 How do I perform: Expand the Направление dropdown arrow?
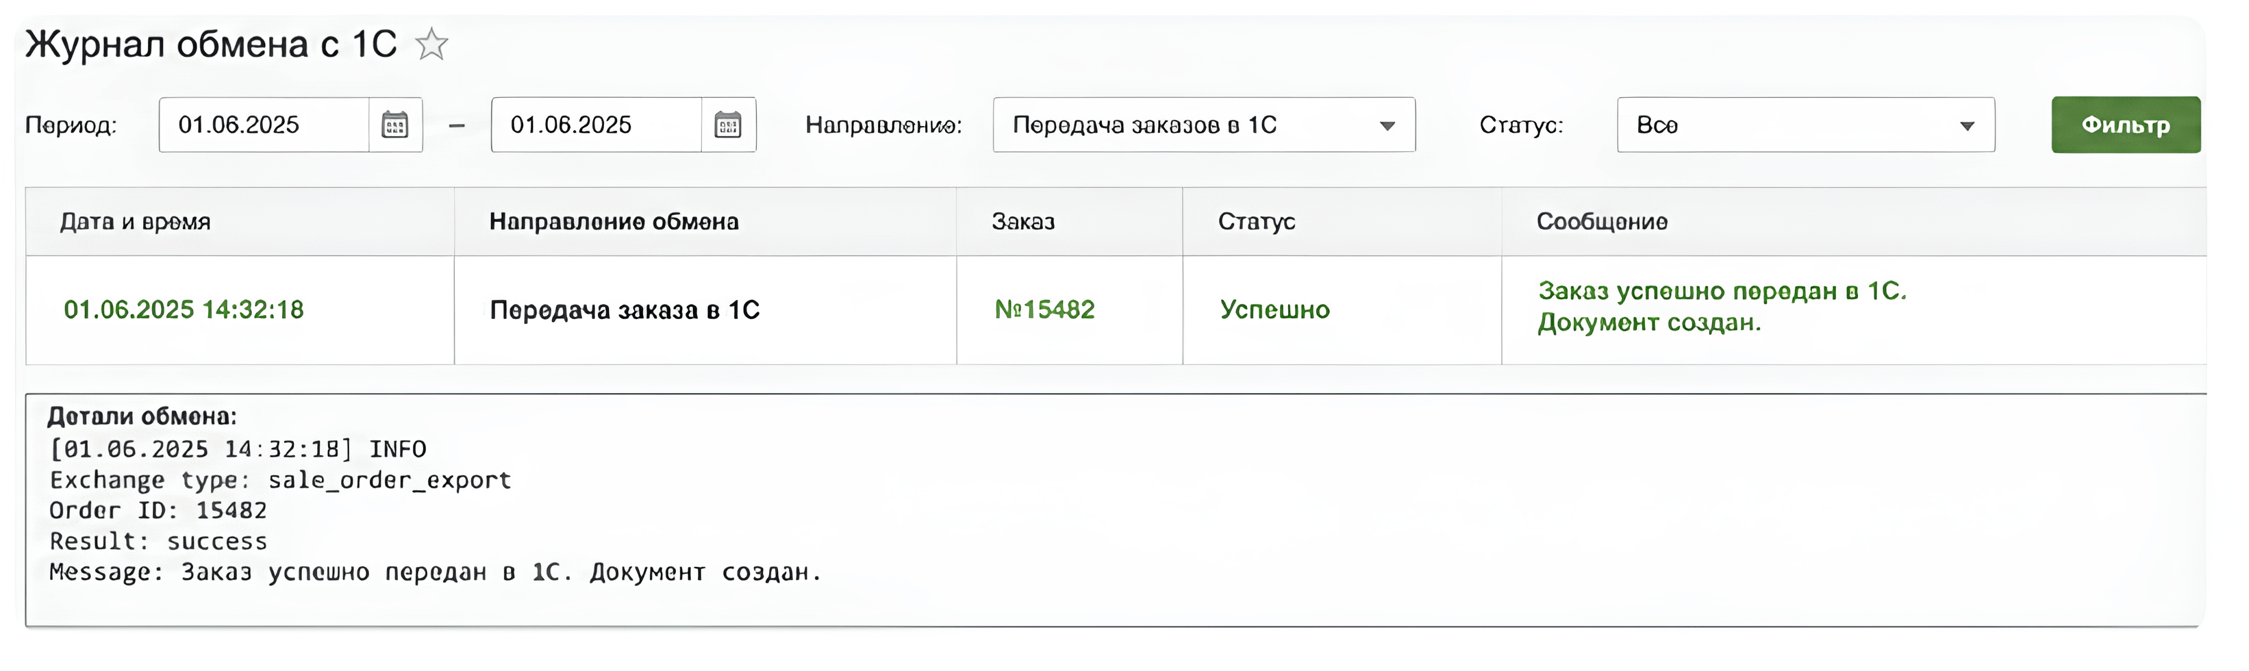[x=1387, y=126]
